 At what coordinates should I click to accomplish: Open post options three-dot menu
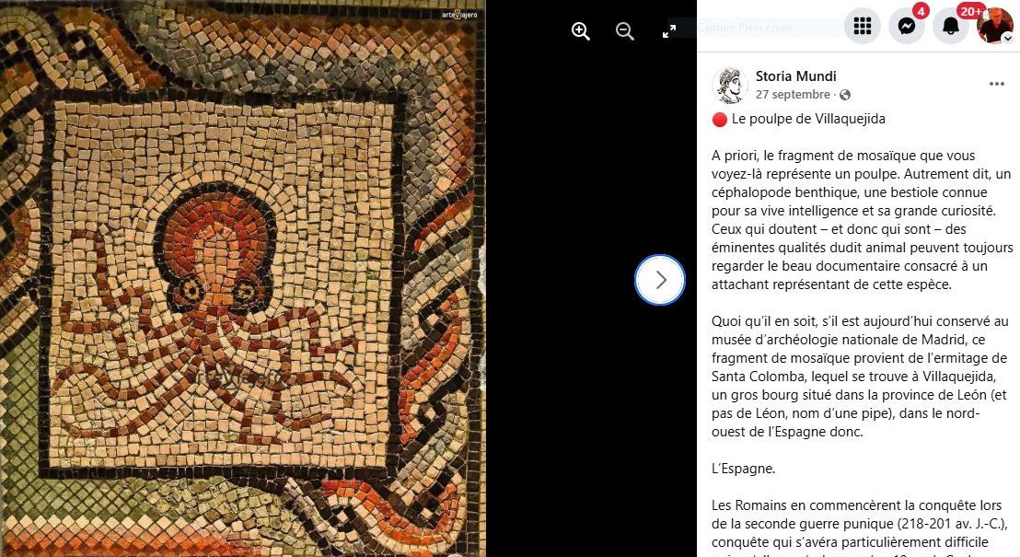pos(997,84)
